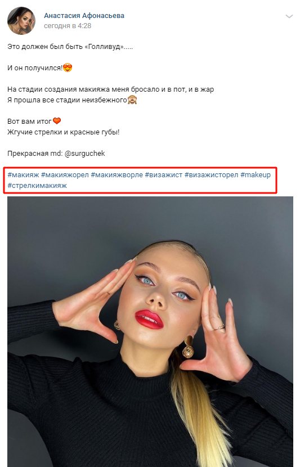Viewport: 300px width, 467px height.
Task: Open Анастасия Афонасьева's profile avatar
Action: point(21,21)
